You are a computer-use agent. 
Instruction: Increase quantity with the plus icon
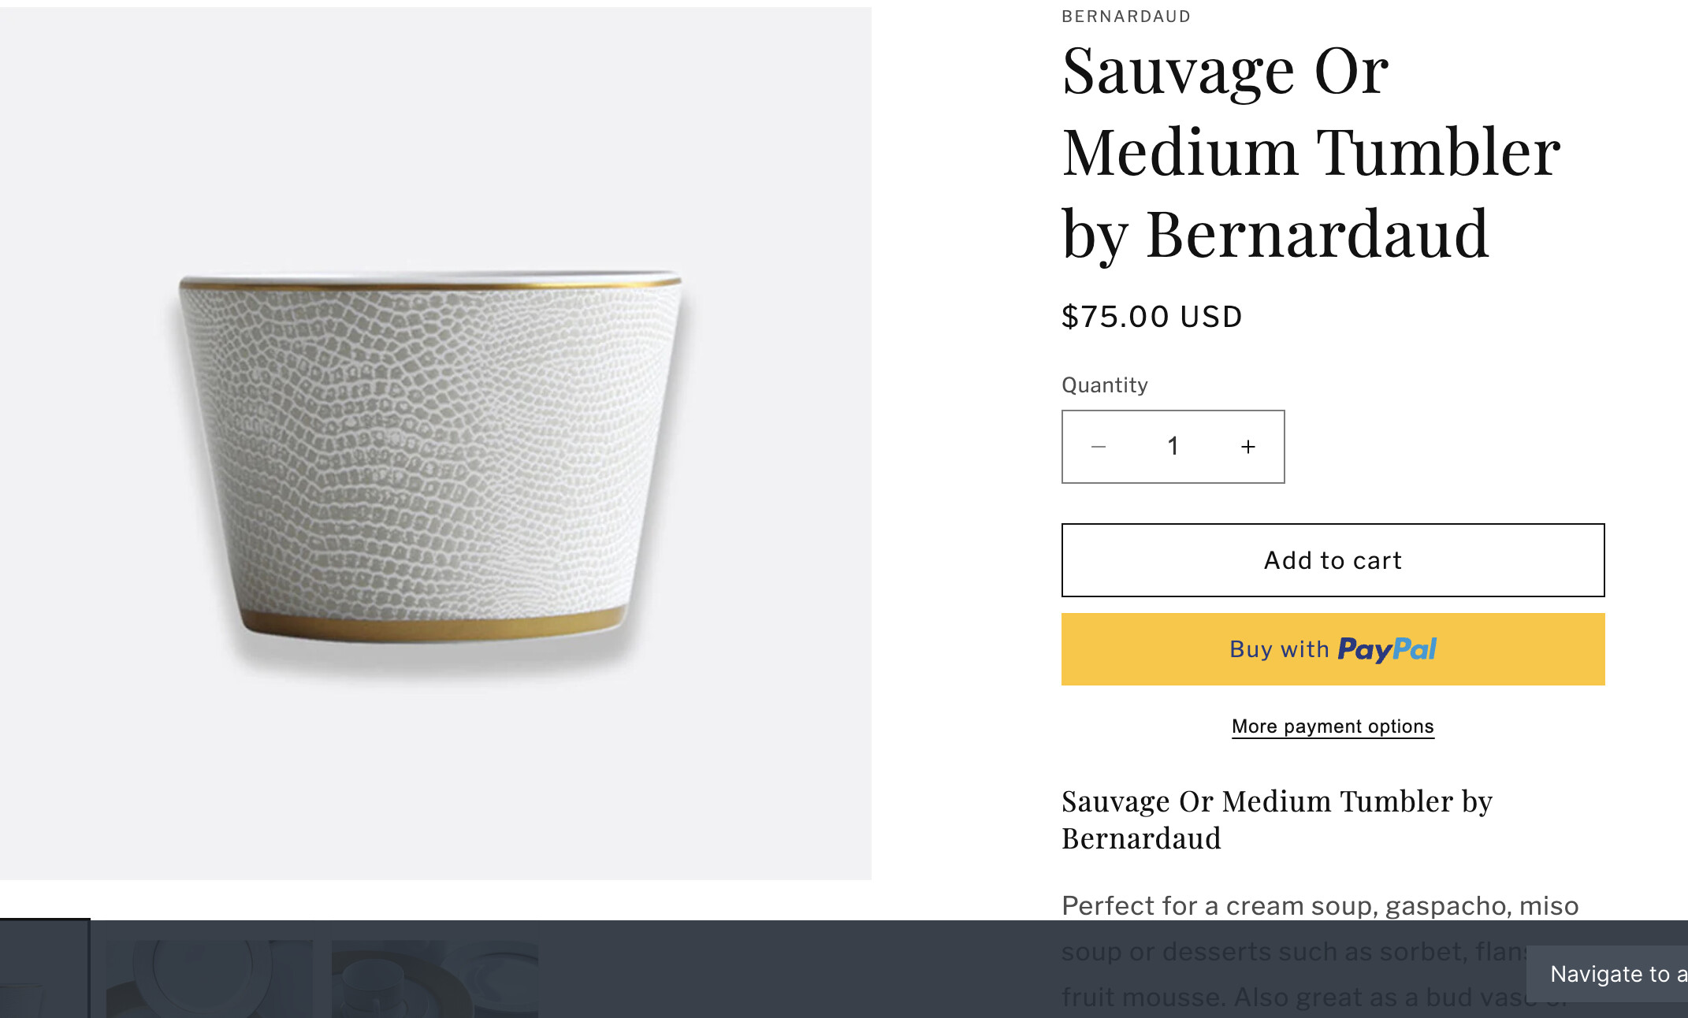point(1248,447)
